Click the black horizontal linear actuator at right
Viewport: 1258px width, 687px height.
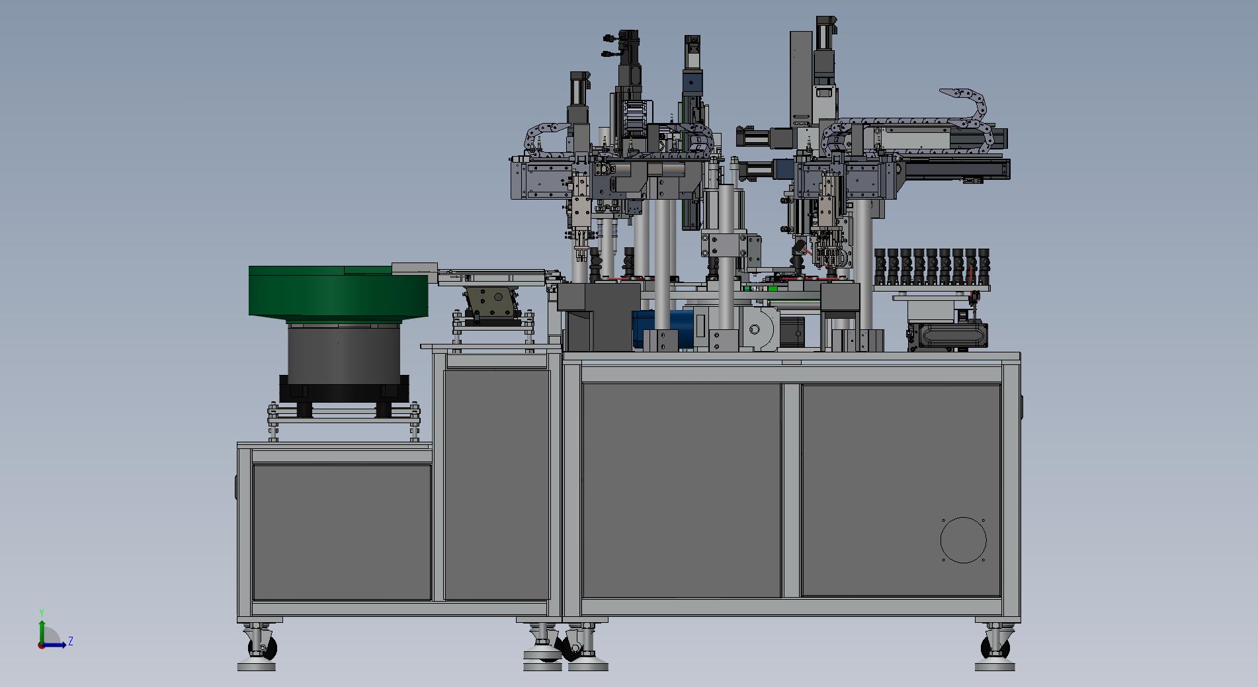click(x=956, y=169)
